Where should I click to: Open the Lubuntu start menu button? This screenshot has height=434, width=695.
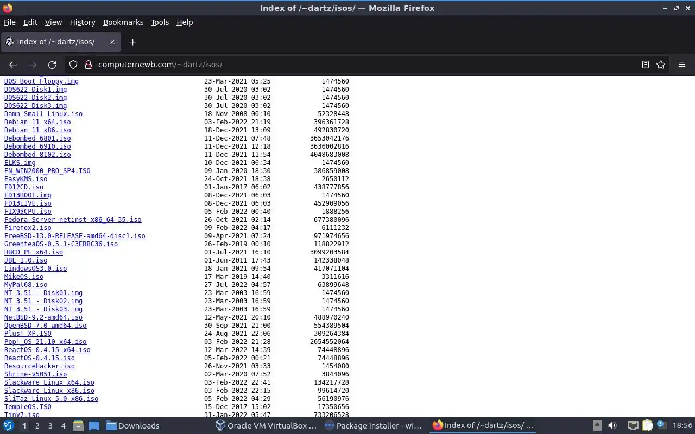point(9,425)
